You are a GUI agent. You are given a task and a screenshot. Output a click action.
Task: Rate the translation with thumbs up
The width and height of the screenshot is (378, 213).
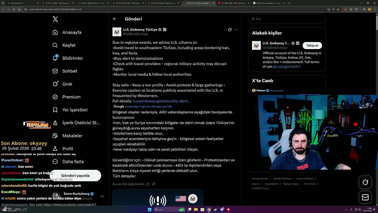pyautogui.click(x=148, y=184)
